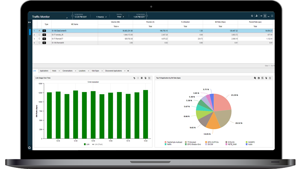Open the Shift By Hour dropdown
The height and width of the screenshot is (169, 301).
(120, 17)
